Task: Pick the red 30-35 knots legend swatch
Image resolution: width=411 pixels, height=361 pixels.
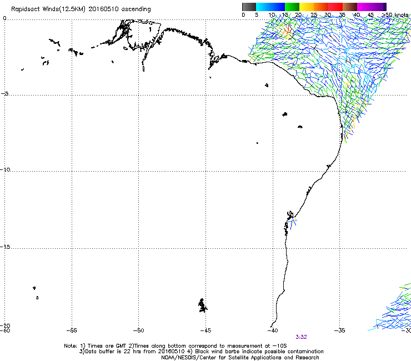Action: (335, 7)
